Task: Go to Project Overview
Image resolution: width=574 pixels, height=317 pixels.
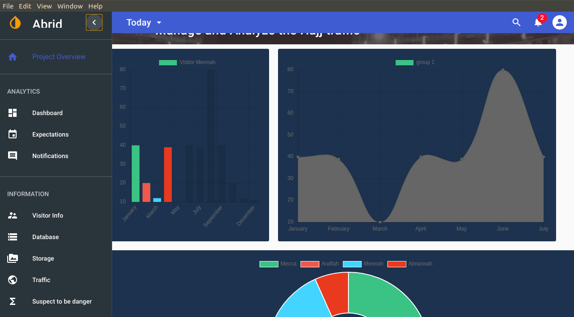Action: tap(59, 57)
